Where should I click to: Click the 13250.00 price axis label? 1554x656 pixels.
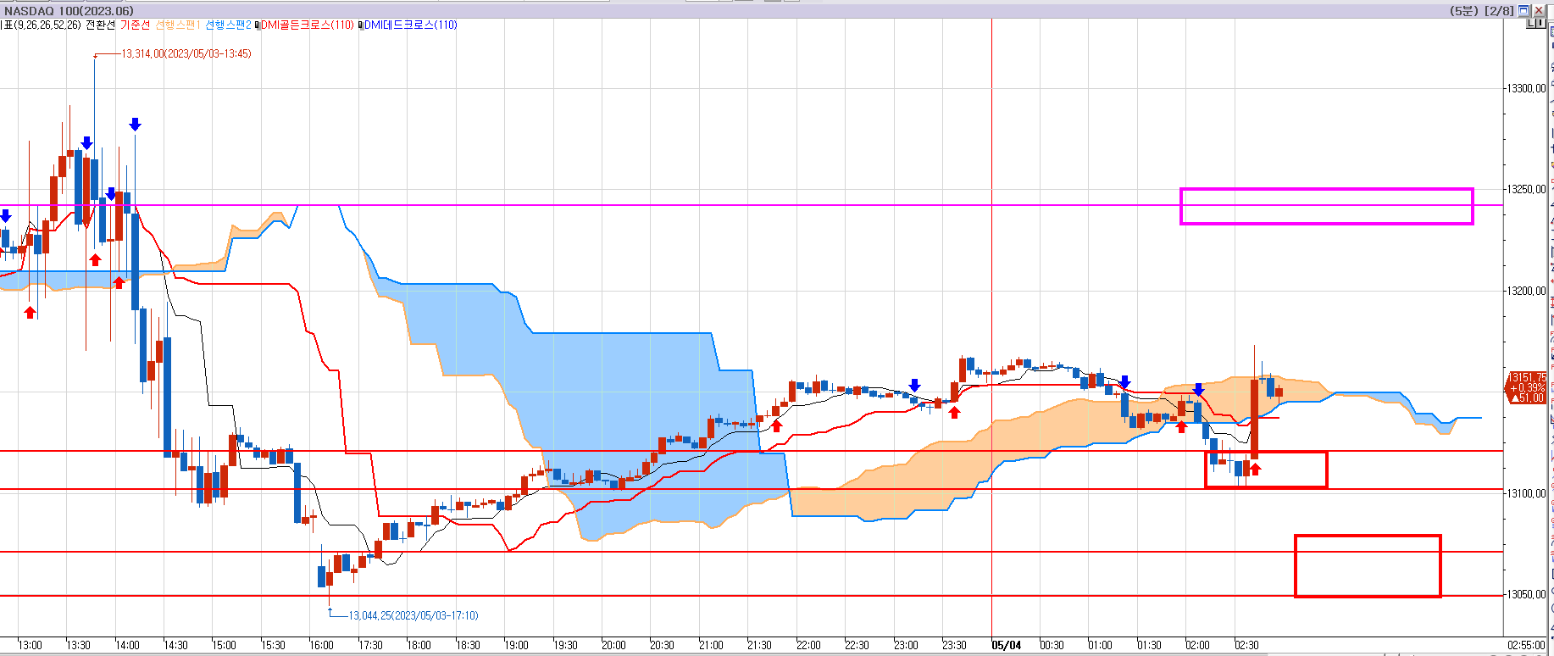click(1526, 189)
